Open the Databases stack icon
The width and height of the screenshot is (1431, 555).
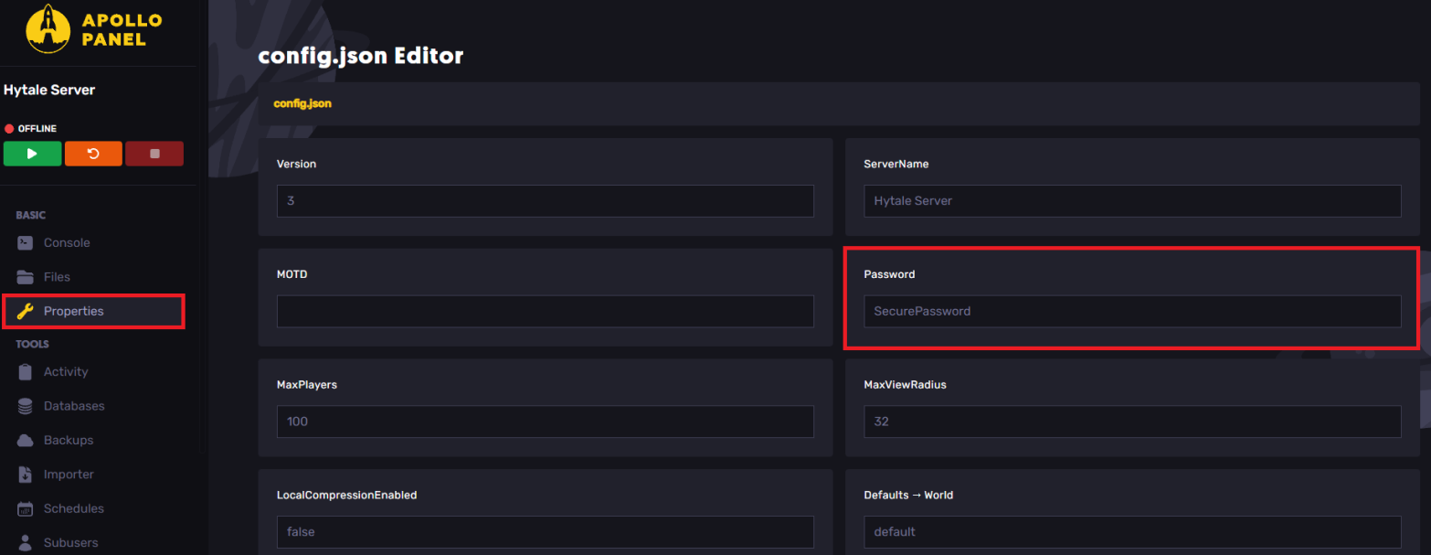click(x=26, y=406)
